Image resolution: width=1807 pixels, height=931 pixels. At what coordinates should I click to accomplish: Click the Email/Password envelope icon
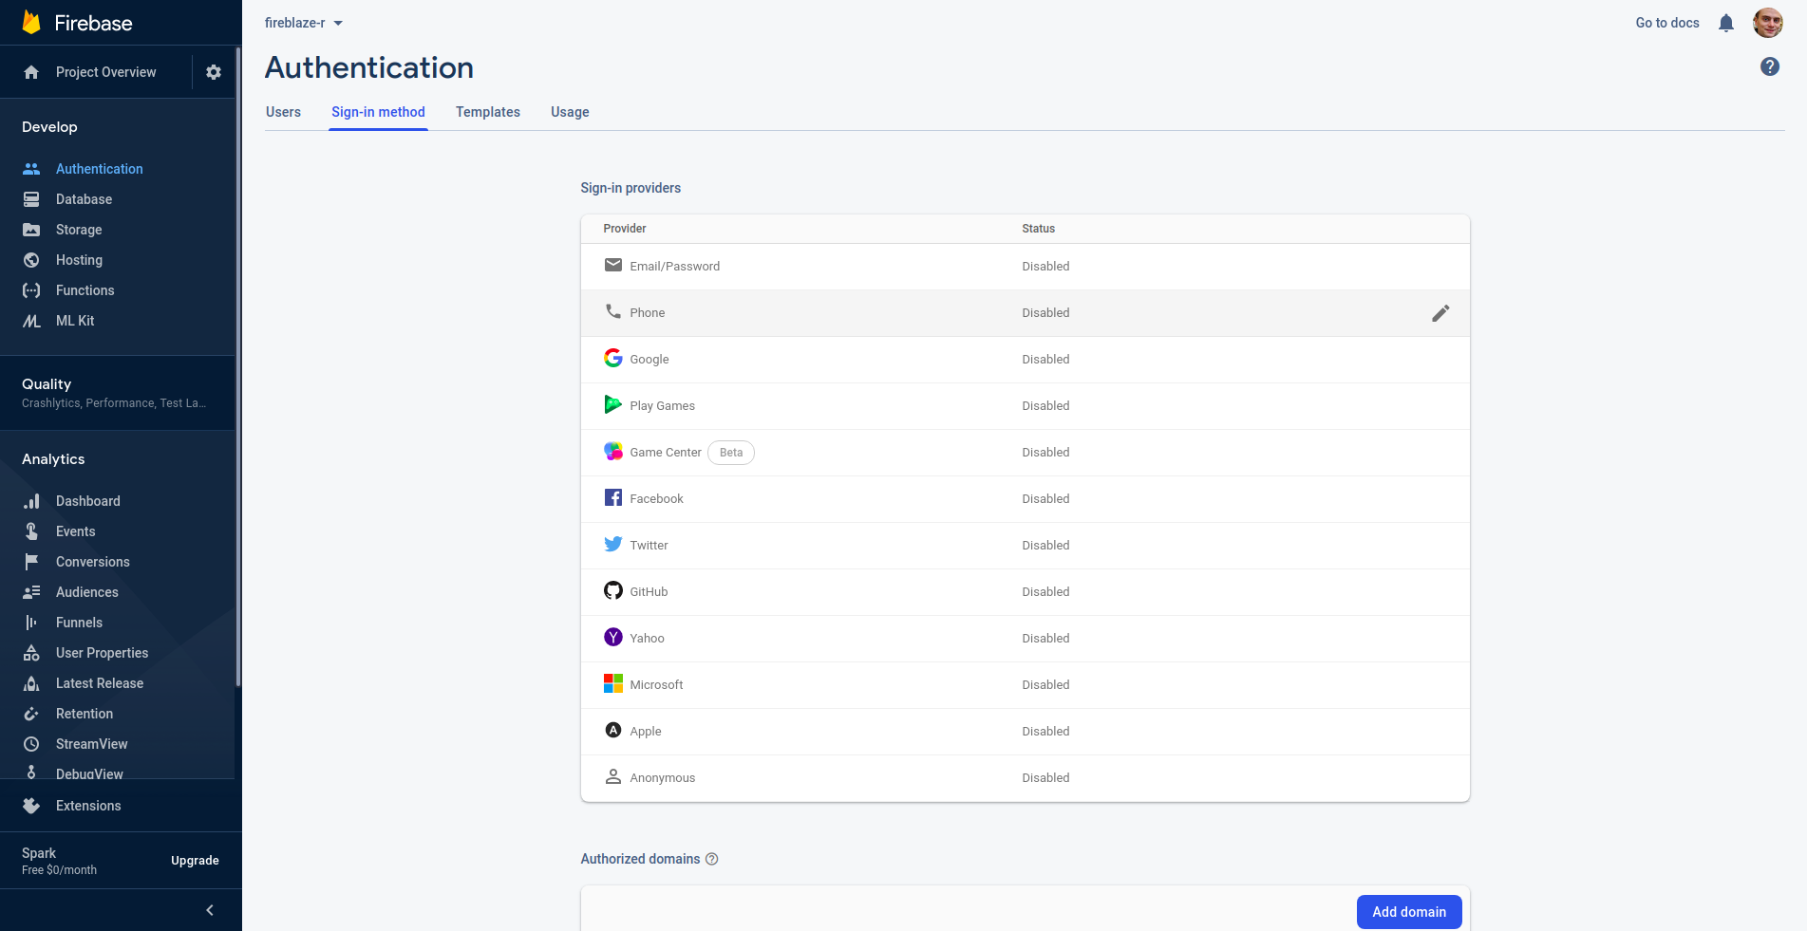[x=613, y=265]
